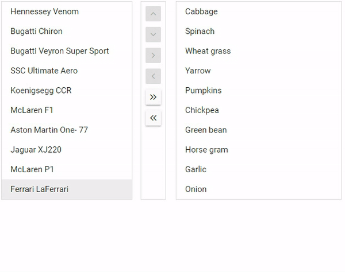Image resolution: width=345 pixels, height=272 pixels.
Task: Choose Wheat grass from vegetable list
Action: point(208,51)
